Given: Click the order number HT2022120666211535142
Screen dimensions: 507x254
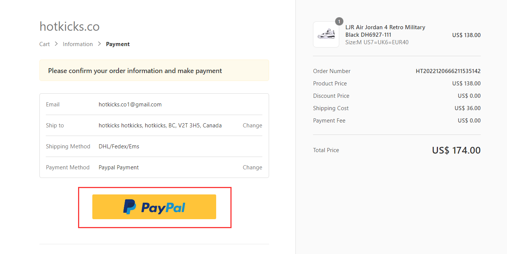Looking at the screenshot, I should tap(448, 71).
